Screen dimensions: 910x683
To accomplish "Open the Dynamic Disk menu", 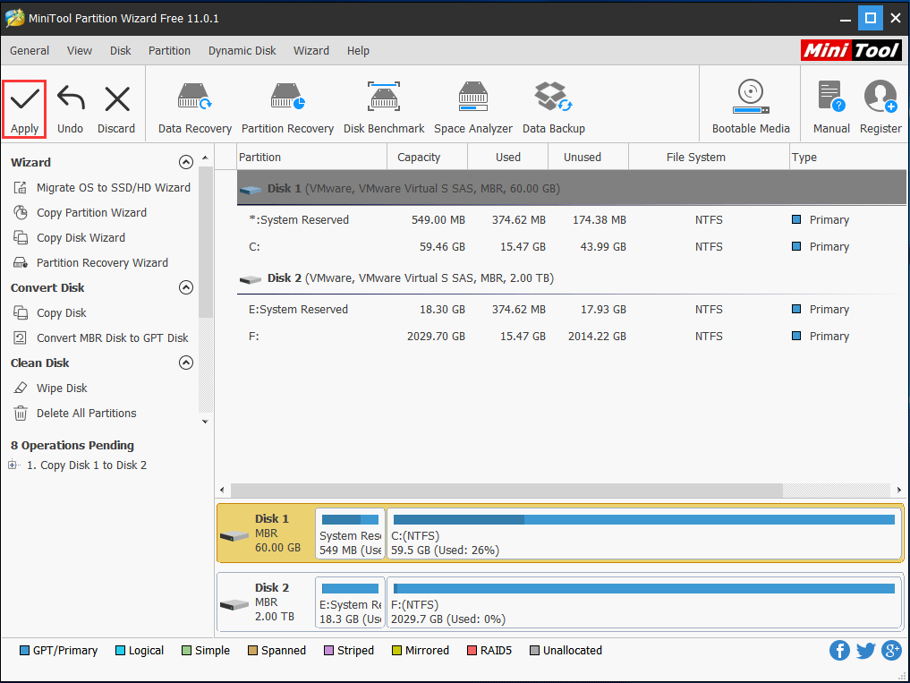I will click(242, 50).
